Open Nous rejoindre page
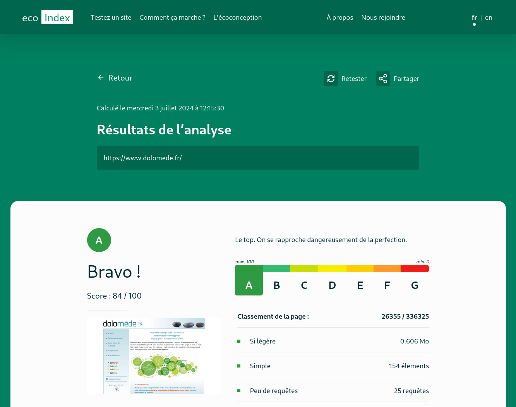Viewport: 516px width, 407px height. 383,17
